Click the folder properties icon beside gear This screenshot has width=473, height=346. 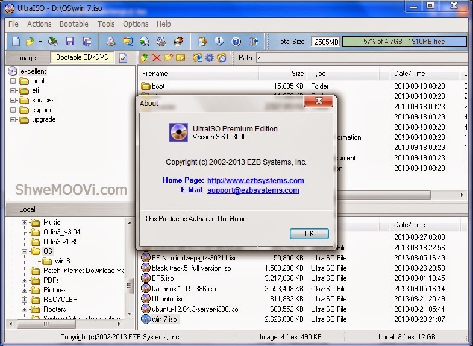tap(222, 58)
